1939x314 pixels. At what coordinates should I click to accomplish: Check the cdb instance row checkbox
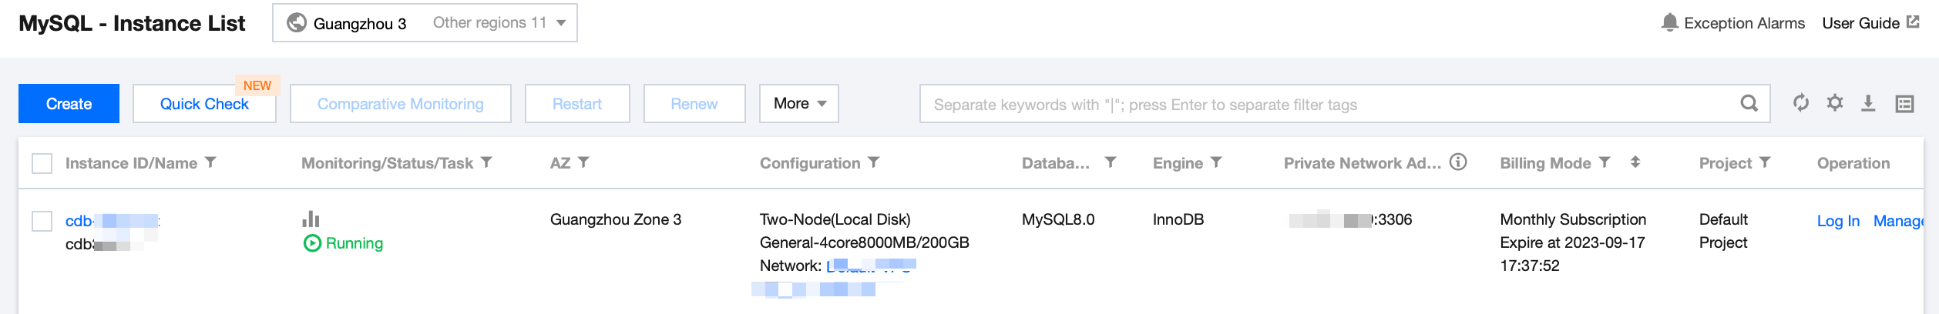pyautogui.click(x=42, y=222)
